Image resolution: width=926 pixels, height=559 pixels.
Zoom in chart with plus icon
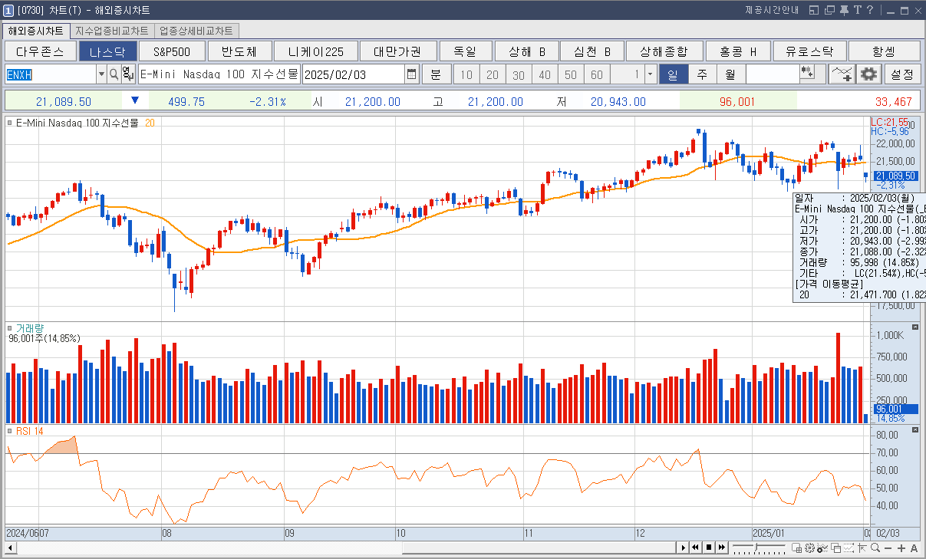(901, 547)
